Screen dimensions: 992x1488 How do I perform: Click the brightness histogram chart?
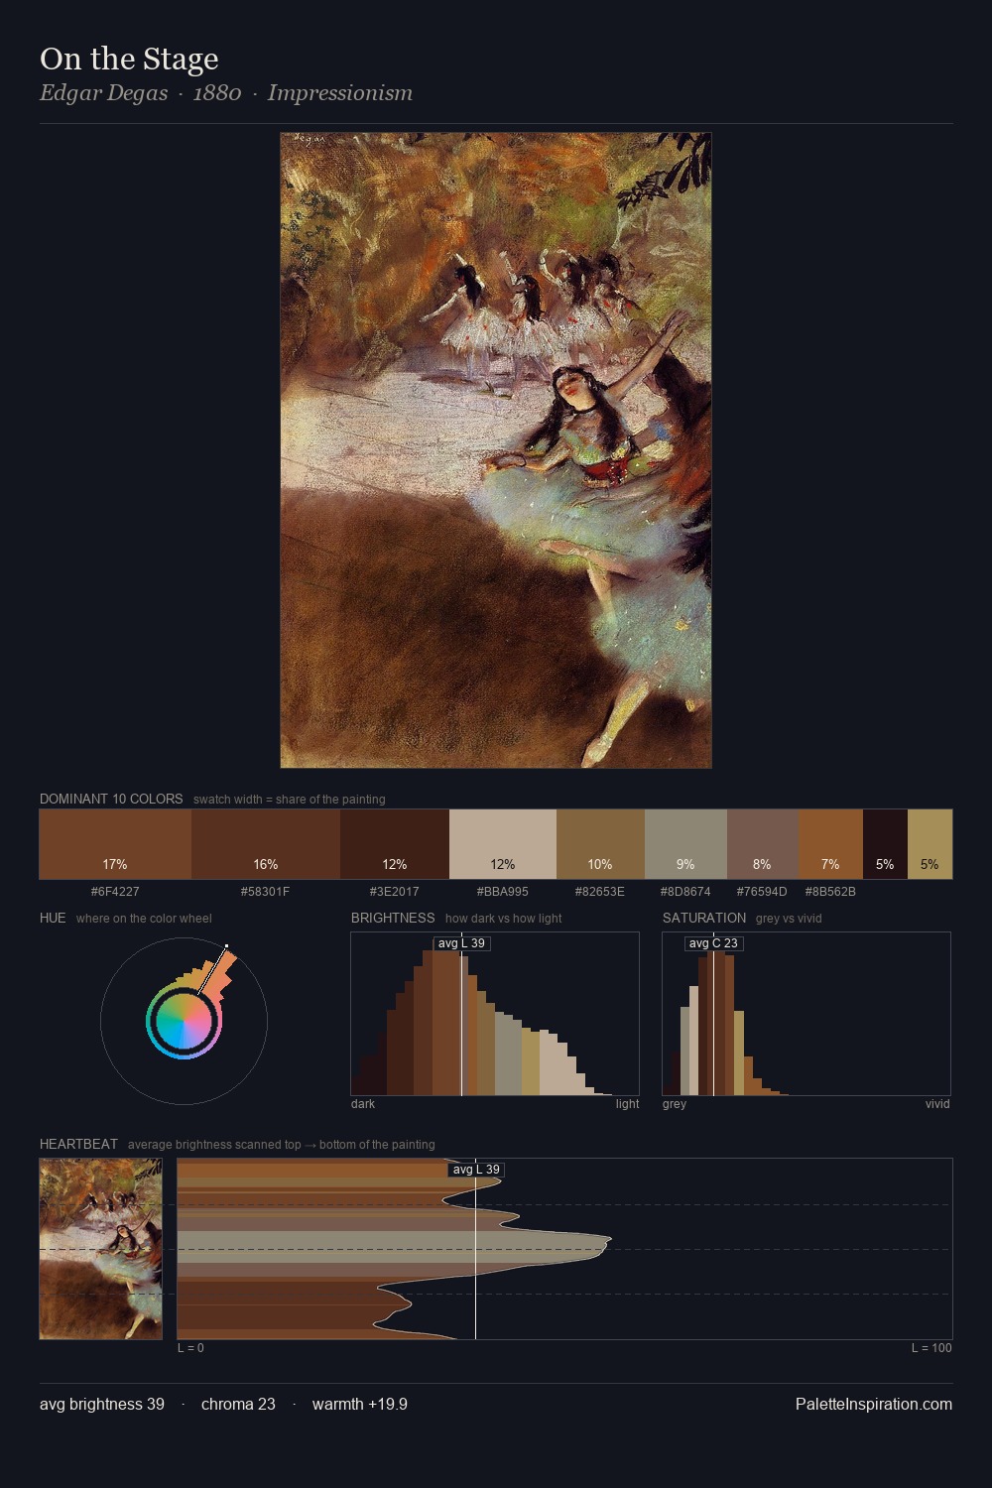pos(495,1014)
